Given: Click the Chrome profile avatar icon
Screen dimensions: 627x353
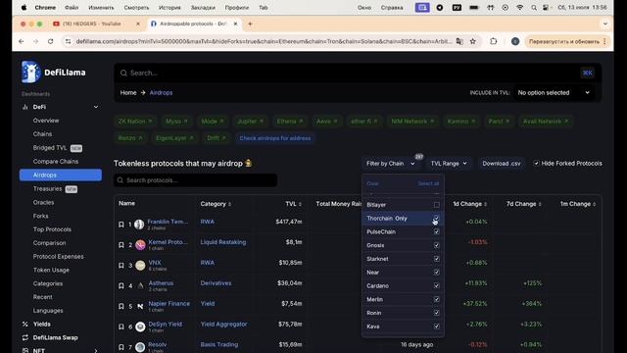Looking at the screenshot, I should click(x=515, y=41).
